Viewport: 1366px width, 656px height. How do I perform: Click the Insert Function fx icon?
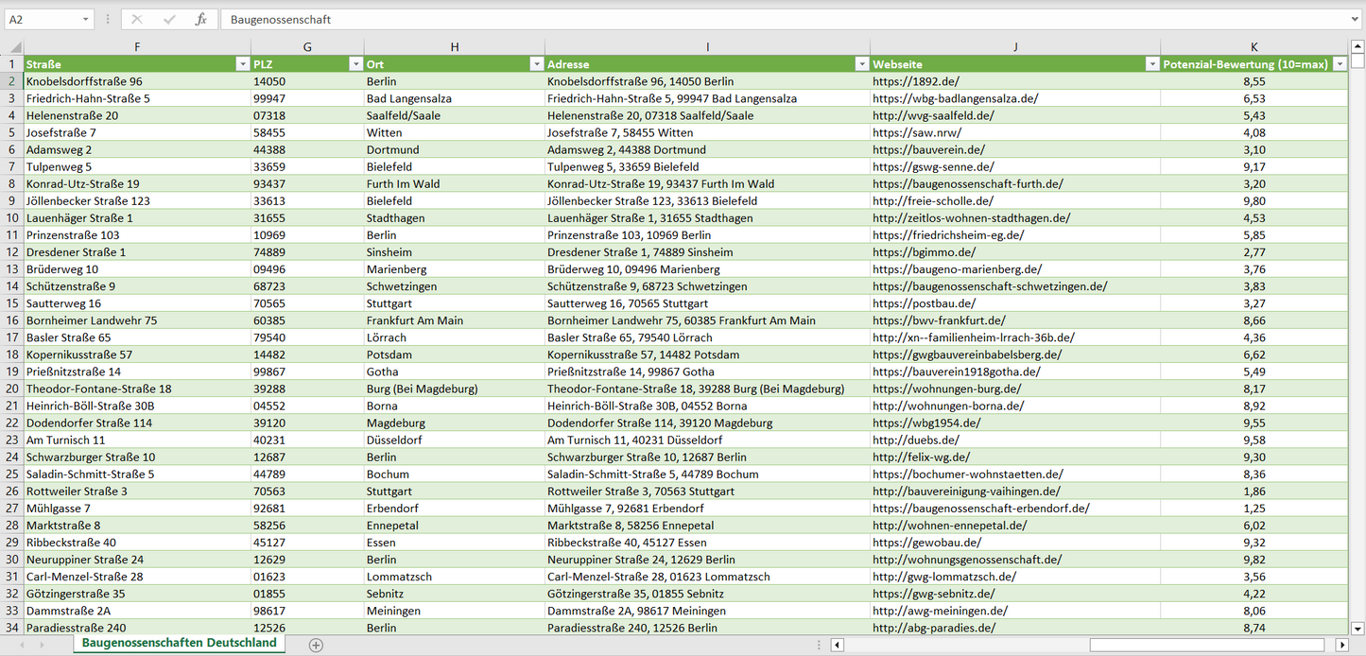200,19
